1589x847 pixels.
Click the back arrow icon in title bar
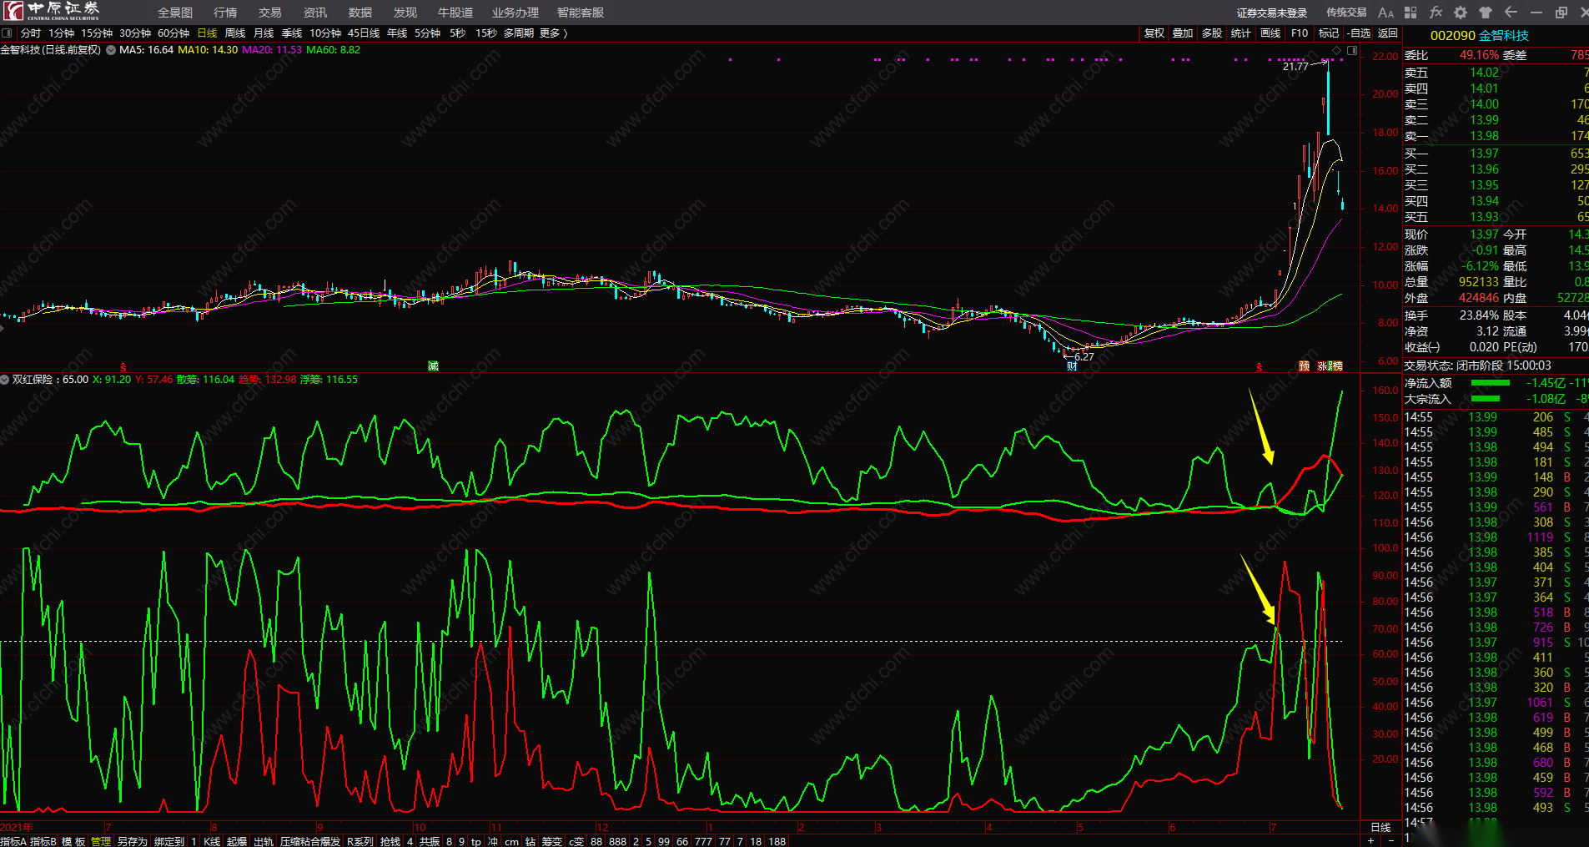point(1511,13)
